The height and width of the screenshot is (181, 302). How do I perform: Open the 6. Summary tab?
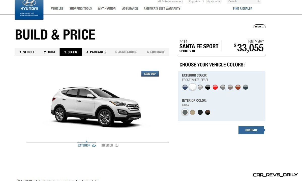[x=156, y=52]
